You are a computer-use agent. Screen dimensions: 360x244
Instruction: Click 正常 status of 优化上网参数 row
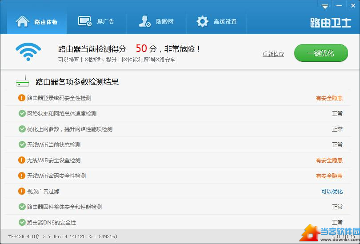[x=337, y=129]
